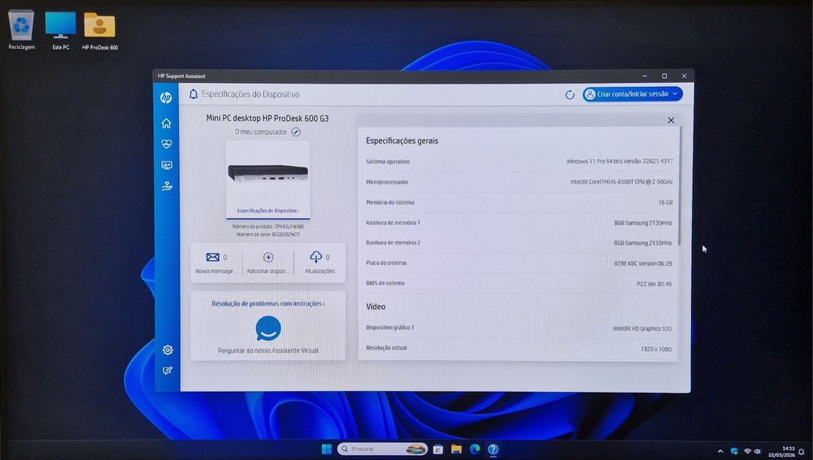Click the 'Adicionar dispos...' label
The image size is (813, 460).
266,271
